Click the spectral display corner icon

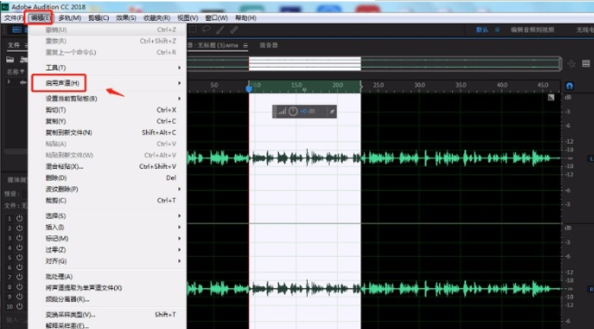click(551, 98)
